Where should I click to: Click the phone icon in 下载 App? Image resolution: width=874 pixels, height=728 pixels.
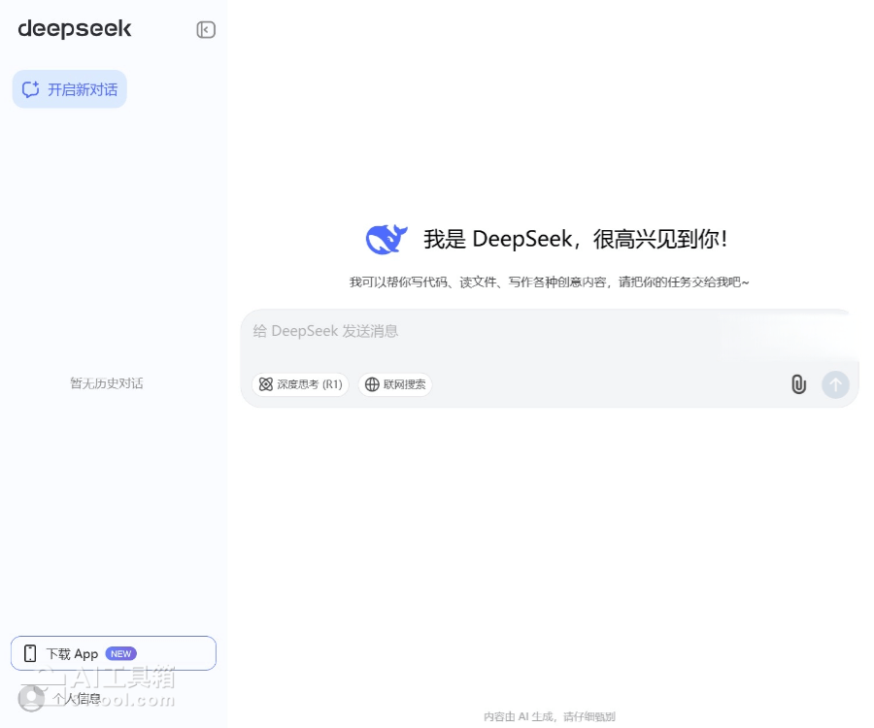tap(30, 653)
